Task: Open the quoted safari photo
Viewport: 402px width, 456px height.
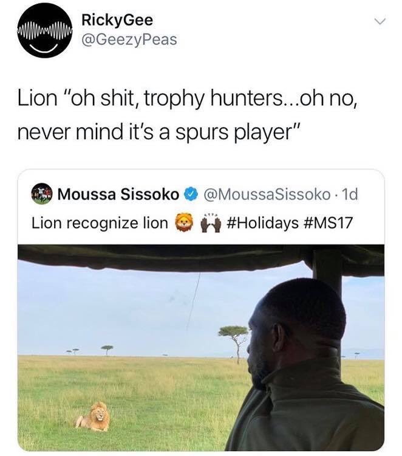Action: point(201,348)
